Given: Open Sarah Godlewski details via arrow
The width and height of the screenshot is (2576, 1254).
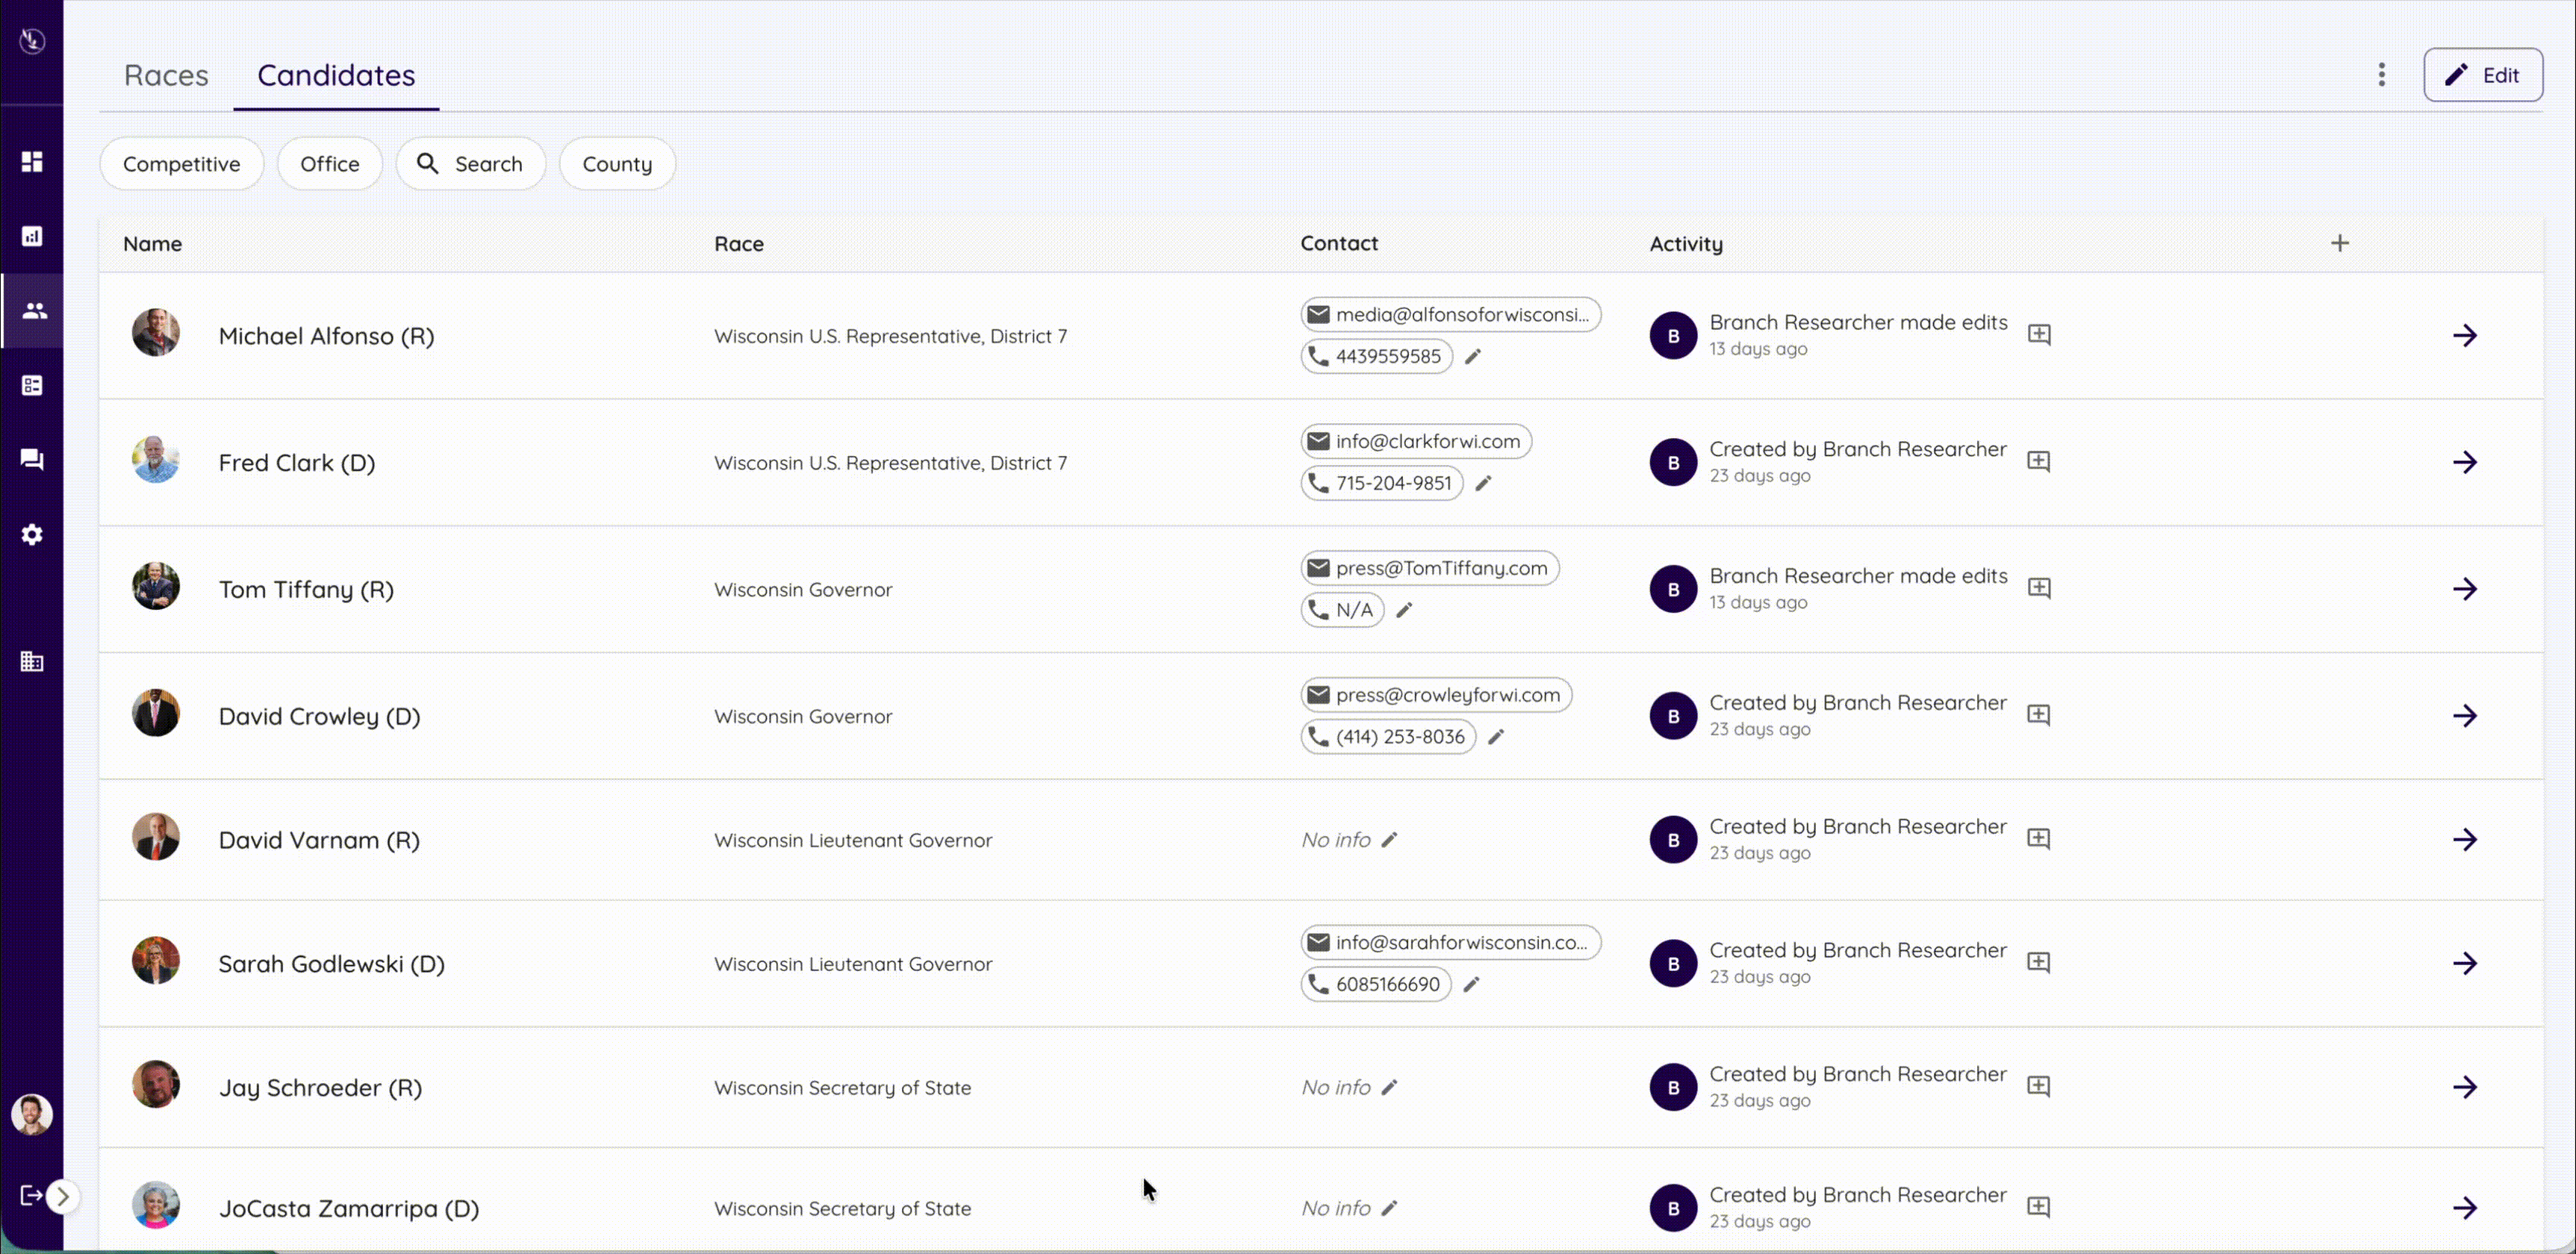Looking at the screenshot, I should (x=2465, y=963).
